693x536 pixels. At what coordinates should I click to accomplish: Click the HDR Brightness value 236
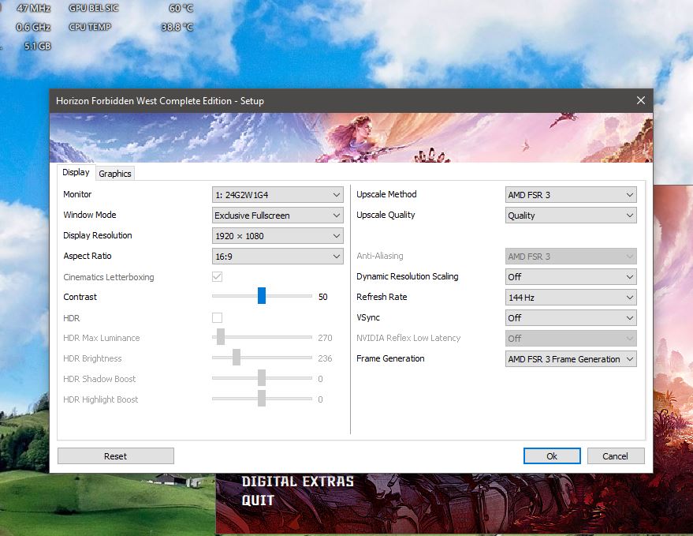pyautogui.click(x=325, y=358)
